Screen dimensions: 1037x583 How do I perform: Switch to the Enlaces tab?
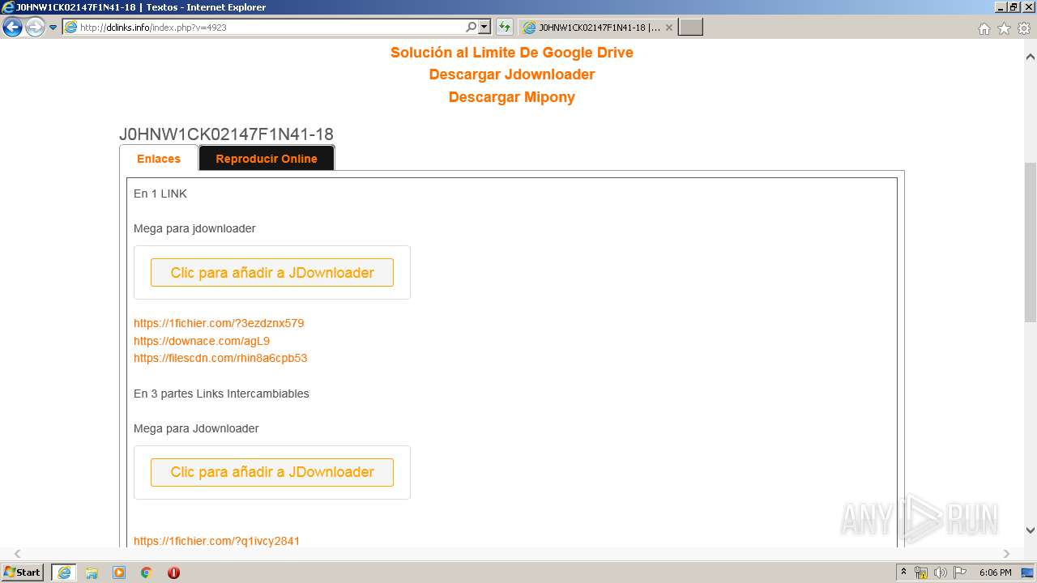159,159
